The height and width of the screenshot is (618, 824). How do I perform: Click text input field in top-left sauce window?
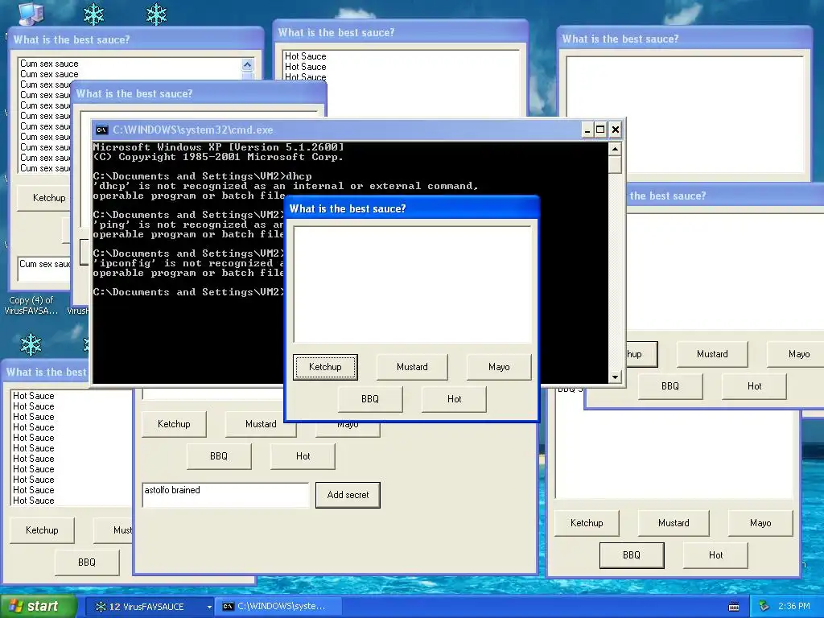click(x=44, y=269)
